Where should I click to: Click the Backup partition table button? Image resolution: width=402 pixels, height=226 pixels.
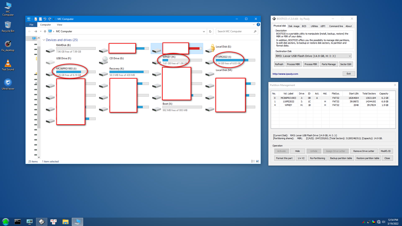pyautogui.click(x=341, y=158)
